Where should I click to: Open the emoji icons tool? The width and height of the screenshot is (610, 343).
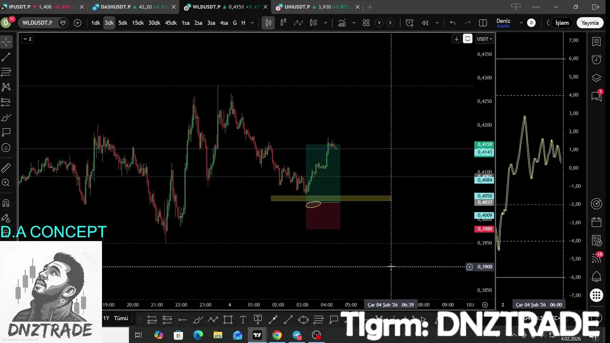pyautogui.click(x=6, y=148)
